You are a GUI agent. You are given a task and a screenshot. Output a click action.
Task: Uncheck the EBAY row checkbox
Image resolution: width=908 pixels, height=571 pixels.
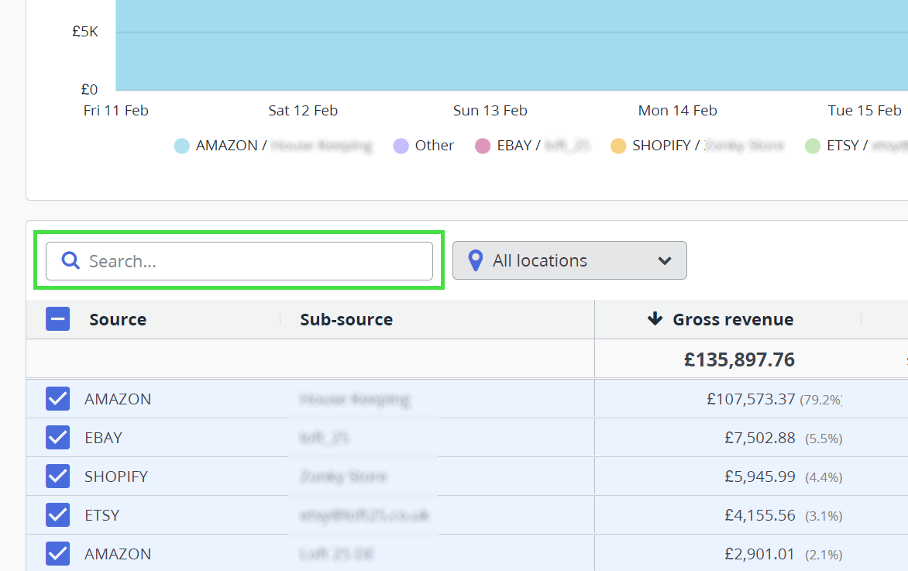pyautogui.click(x=58, y=438)
